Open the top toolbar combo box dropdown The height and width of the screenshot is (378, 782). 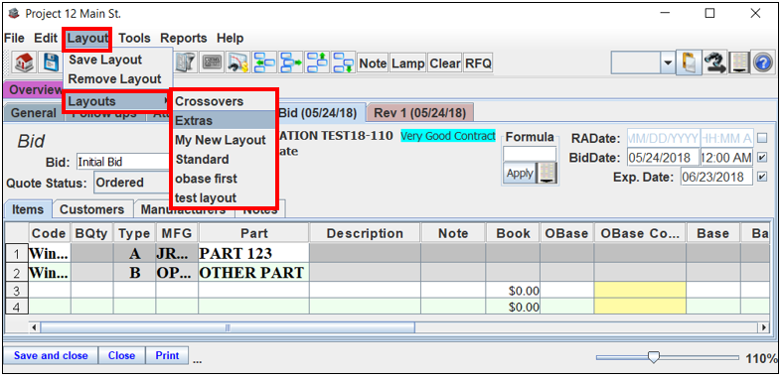click(x=668, y=63)
